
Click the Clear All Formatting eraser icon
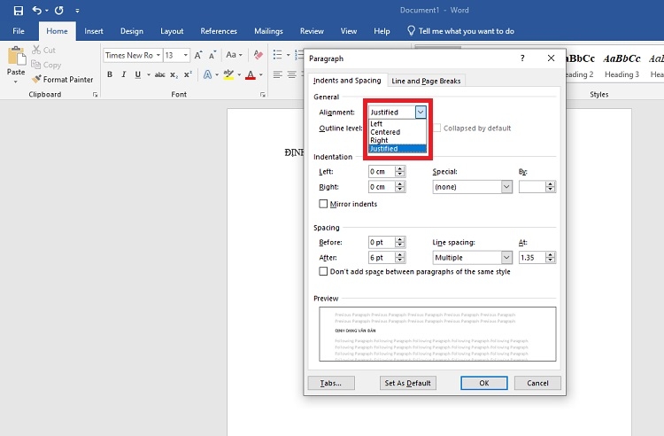(257, 55)
